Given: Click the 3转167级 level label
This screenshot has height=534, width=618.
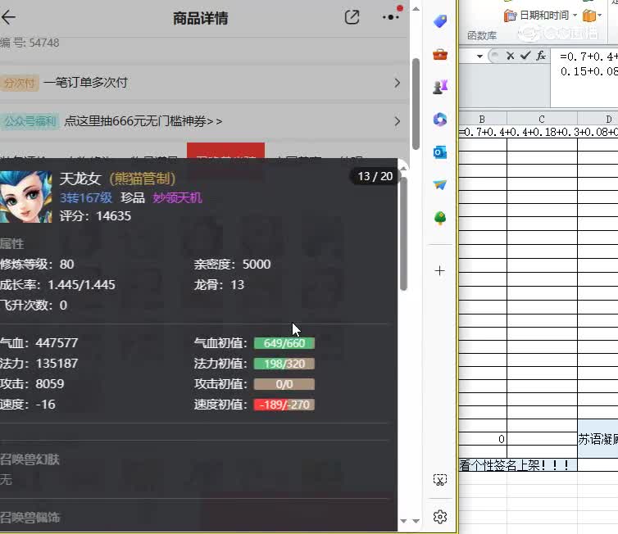Looking at the screenshot, I should [x=86, y=197].
